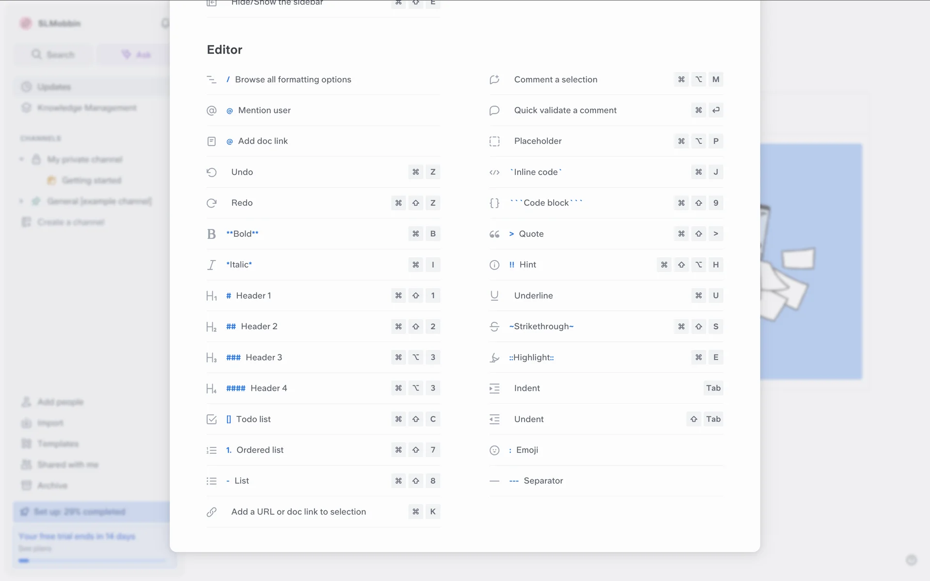Open the Set up 29% completed banner
Screen dimensions: 930x581
coord(80,512)
